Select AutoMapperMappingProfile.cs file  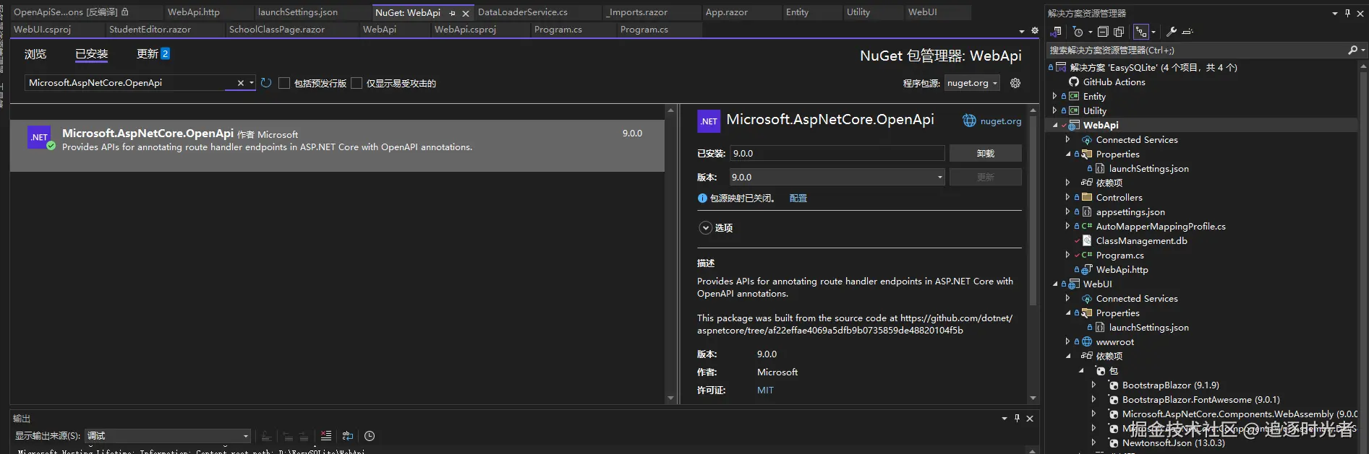click(1160, 226)
